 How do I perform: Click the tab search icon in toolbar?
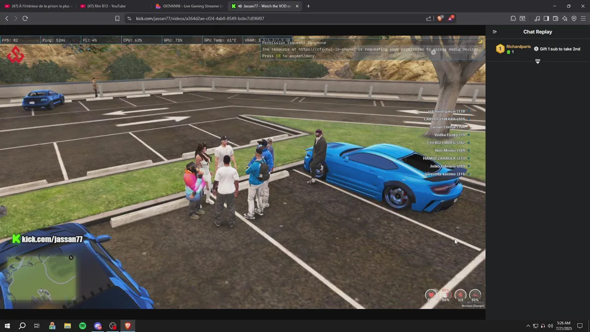pos(522,18)
